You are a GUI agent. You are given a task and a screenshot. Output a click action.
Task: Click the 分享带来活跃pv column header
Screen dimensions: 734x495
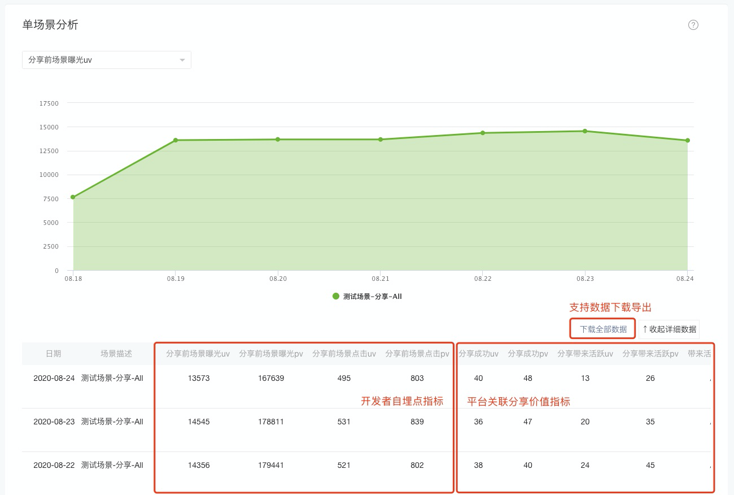pyautogui.click(x=650, y=354)
